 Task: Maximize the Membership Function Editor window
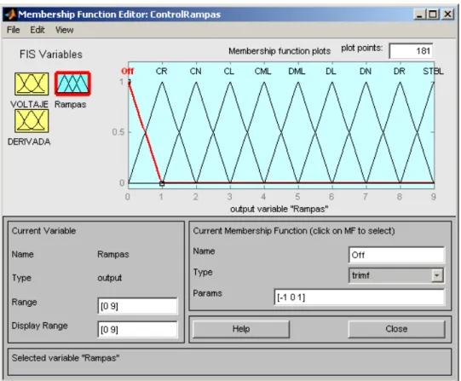coord(433,14)
